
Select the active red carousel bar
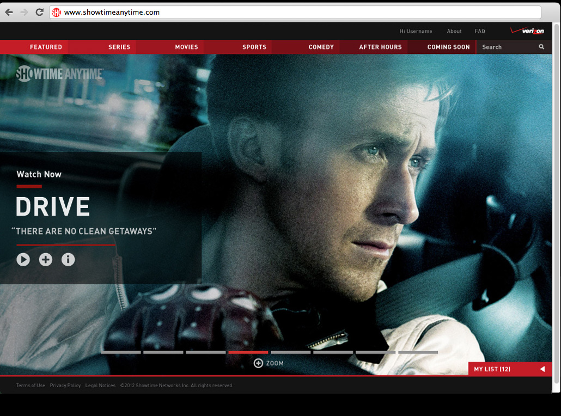pyautogui.click(x=248, y=352)
